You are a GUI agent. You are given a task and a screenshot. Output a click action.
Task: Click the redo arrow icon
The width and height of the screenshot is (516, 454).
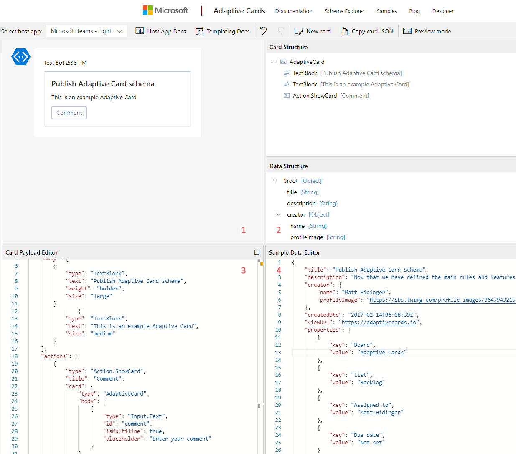click(281, 30)
